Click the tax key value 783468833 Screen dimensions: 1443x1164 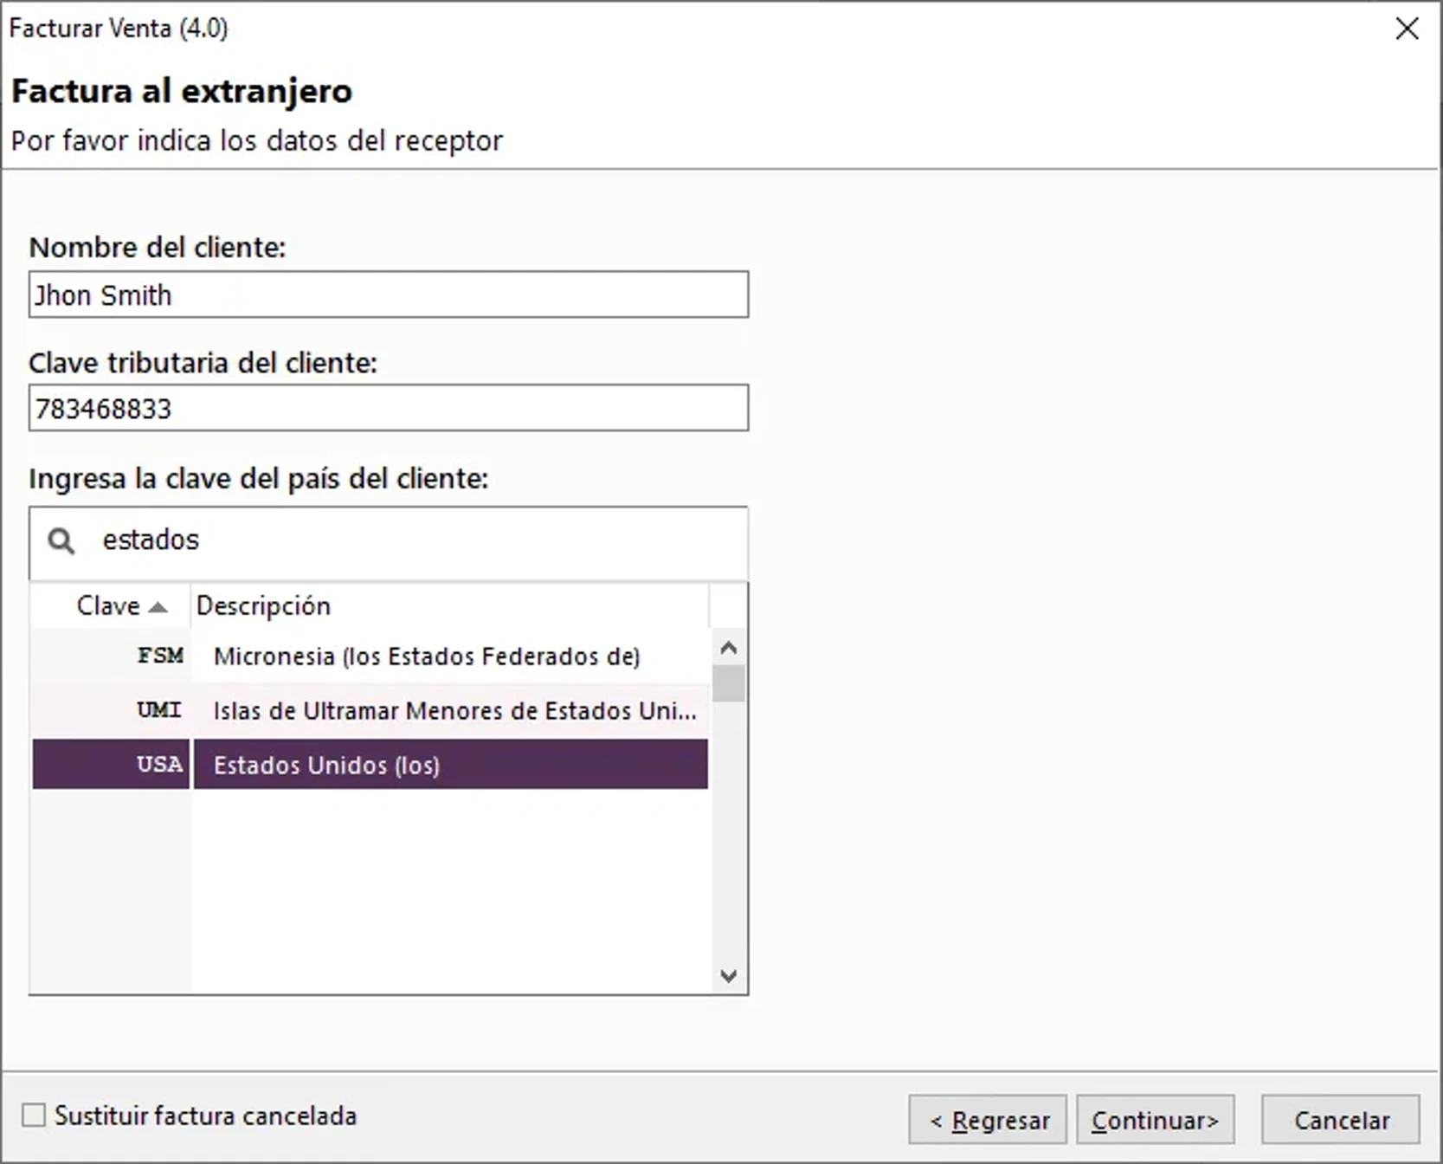coord(103,408)
